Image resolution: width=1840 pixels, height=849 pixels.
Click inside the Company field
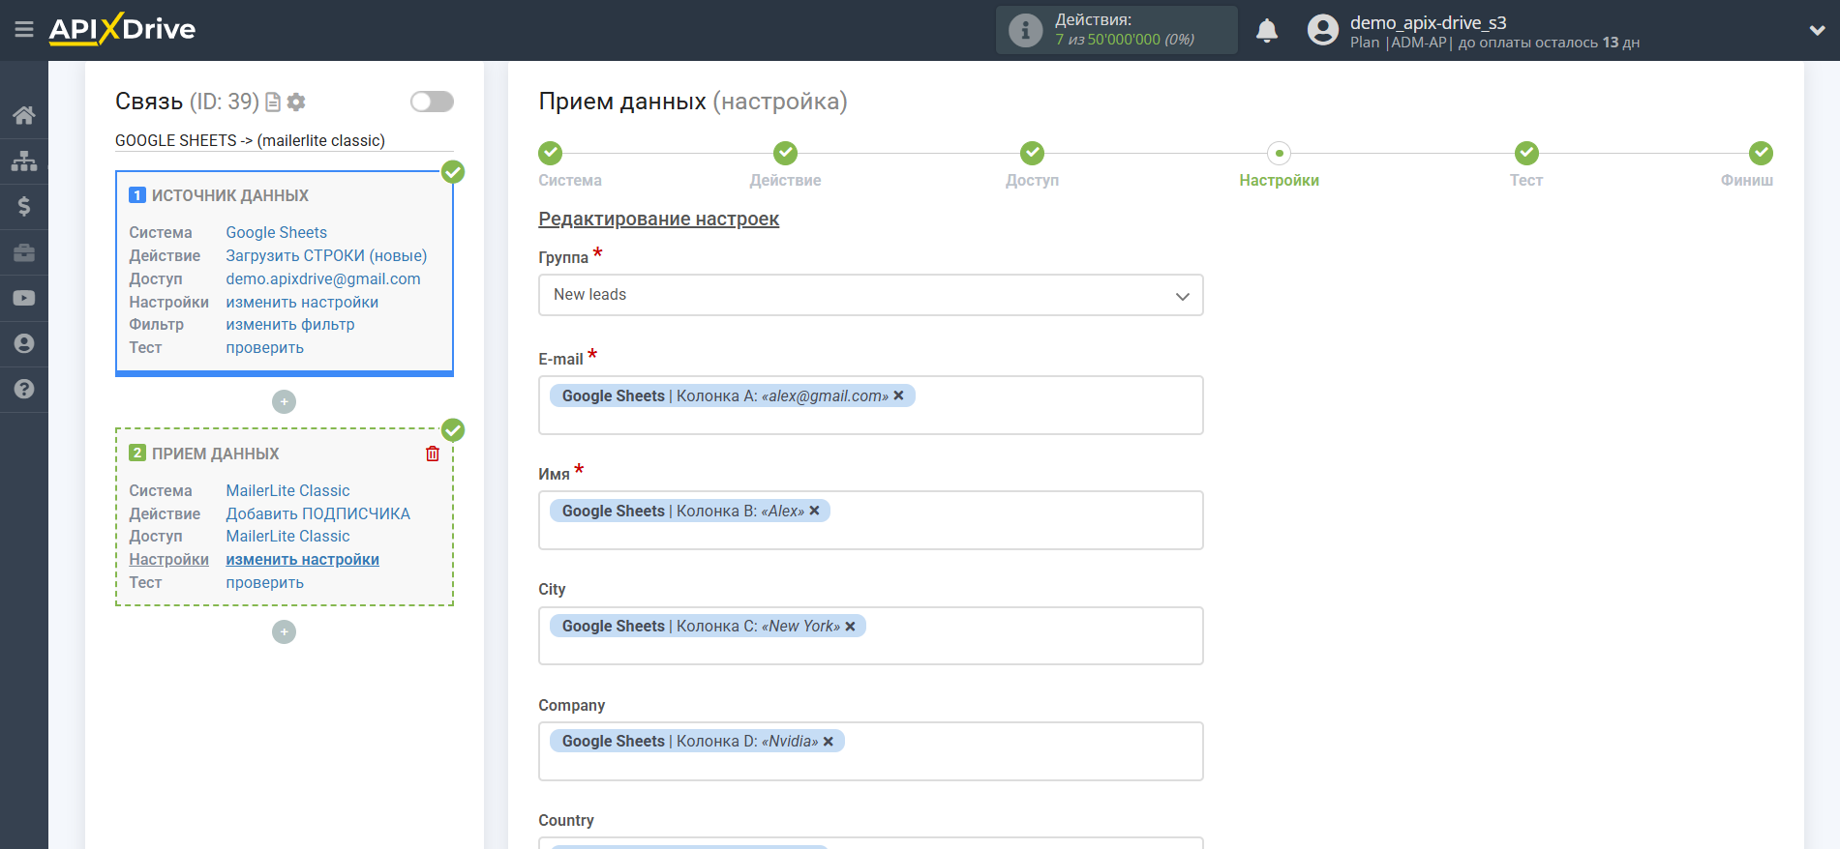point(870,750)
